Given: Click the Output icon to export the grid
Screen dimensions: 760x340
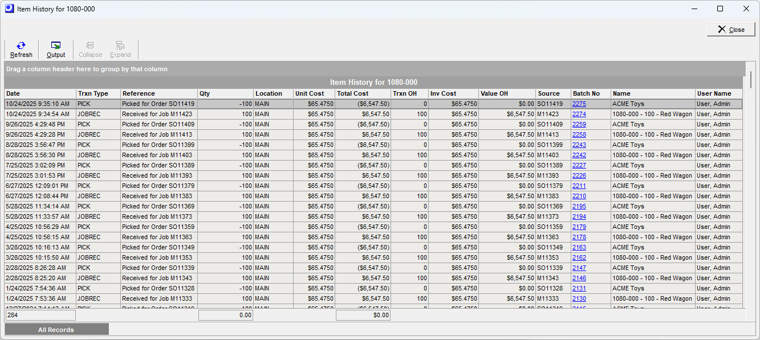Looking at the screenshot, I should [x=55, y=50].
